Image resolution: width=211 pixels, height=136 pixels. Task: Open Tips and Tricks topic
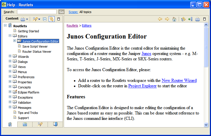[x=28, y=113]
